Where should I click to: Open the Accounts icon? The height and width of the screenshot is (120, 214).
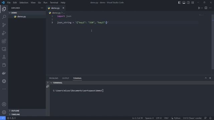pyautogui.click(x=4, y=104)
